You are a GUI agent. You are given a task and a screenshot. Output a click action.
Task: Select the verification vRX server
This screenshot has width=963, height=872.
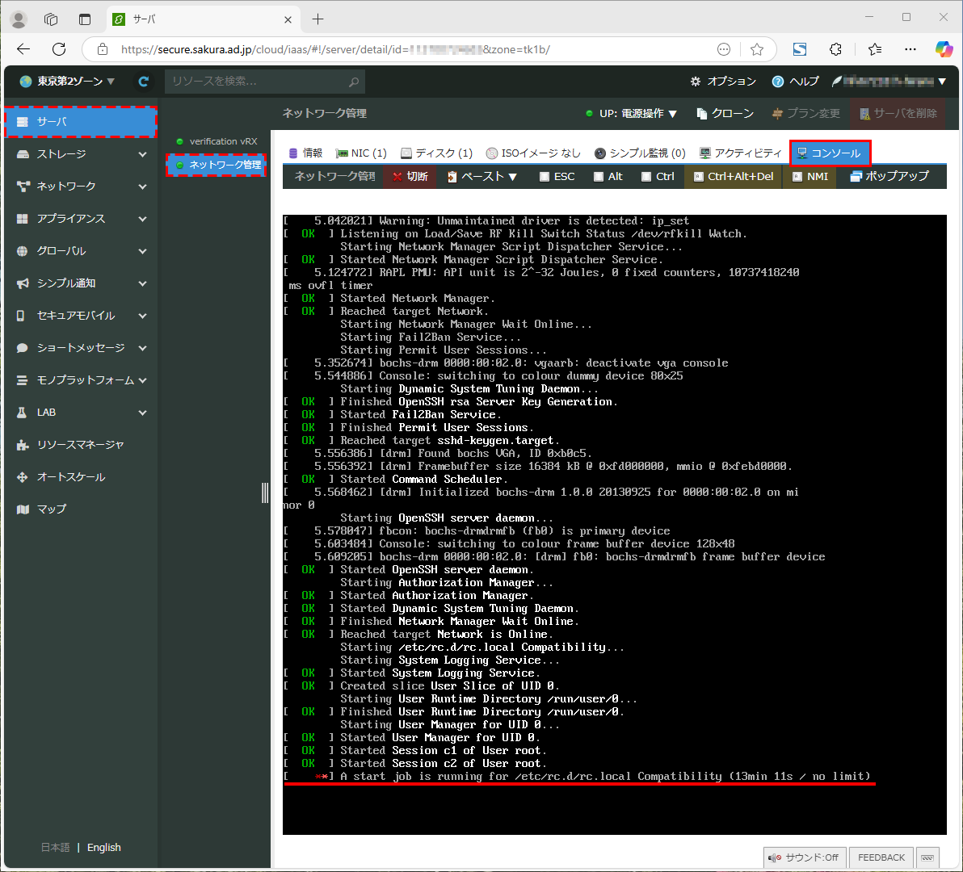click(217, 141)
